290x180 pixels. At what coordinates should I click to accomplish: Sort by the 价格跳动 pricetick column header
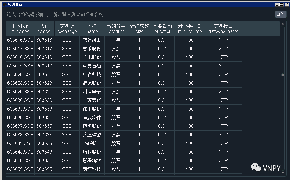163,28
